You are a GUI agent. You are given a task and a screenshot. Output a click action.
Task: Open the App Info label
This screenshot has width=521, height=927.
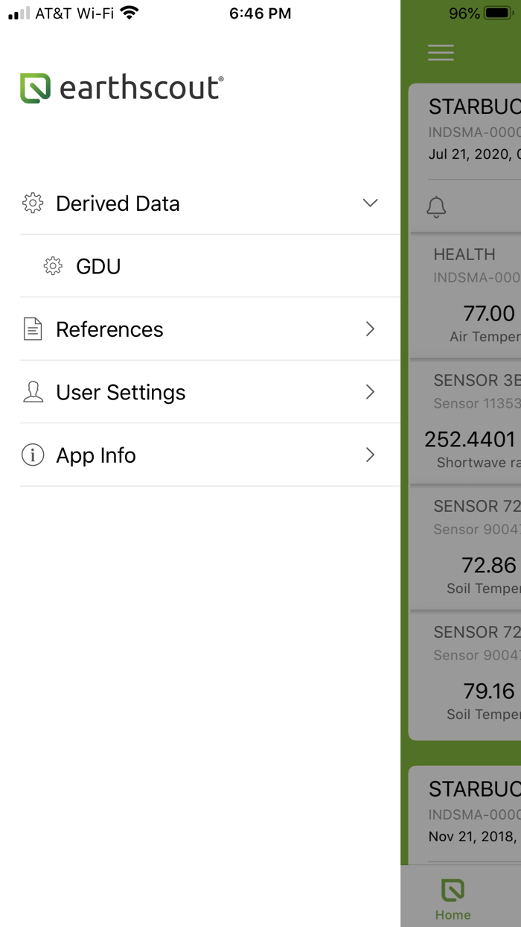[x=96, y=455]
